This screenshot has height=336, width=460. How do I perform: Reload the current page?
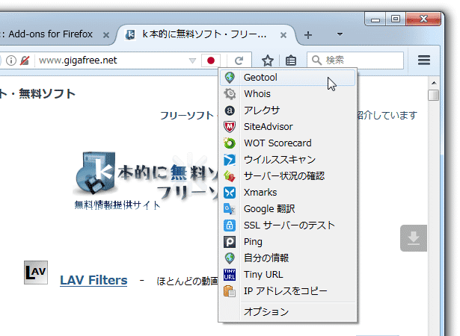click(x=239, y=60)
